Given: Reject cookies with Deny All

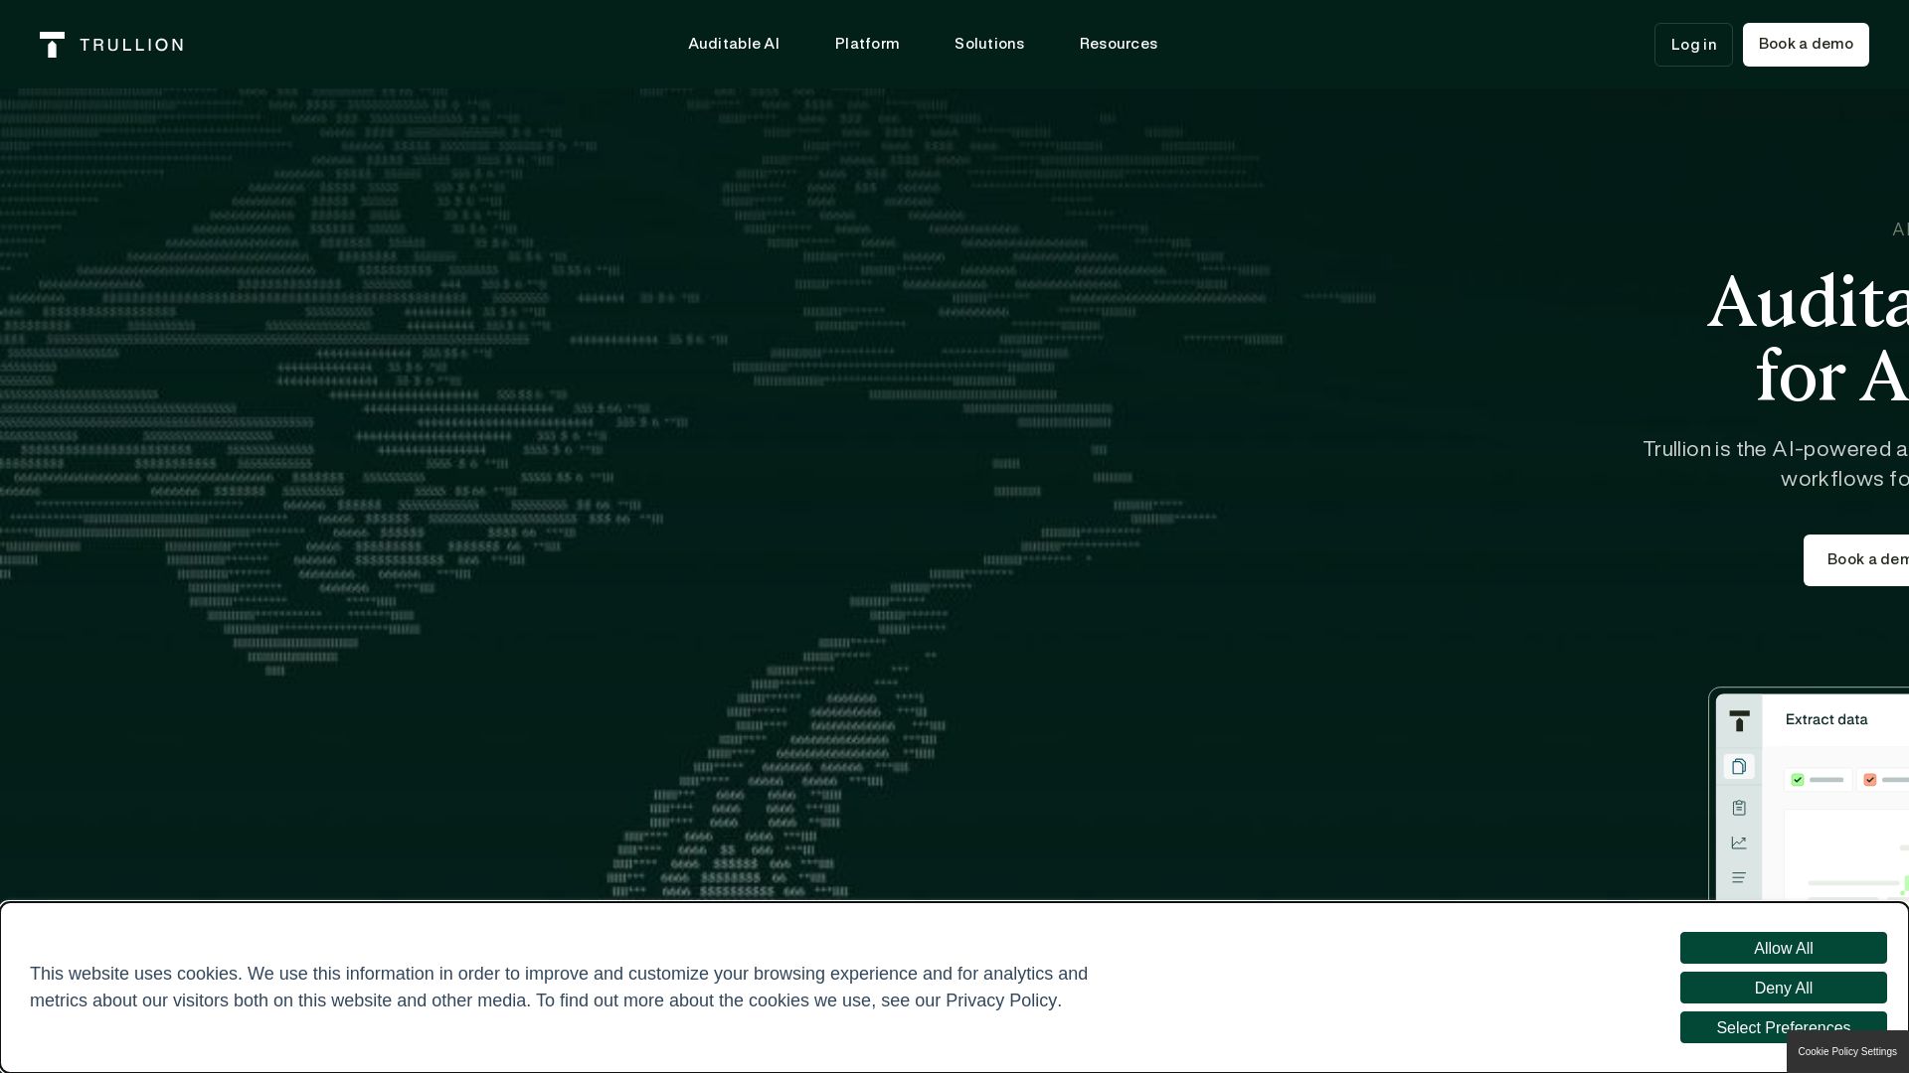Looking at the screenshot, I should tap(1784, 988).
